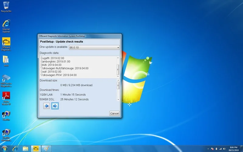Screen dimensions: 243x152
Task: Click the PostSetup dialog title bar
Action: (80, 36)
